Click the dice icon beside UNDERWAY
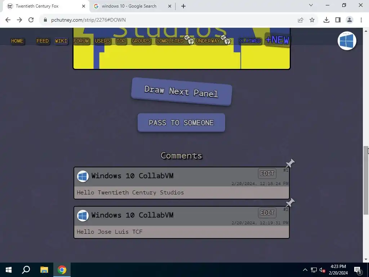369x277 pixels. click(x=226, y=40)
